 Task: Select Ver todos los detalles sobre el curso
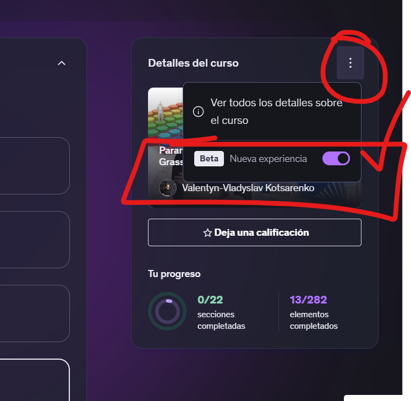(272, 111)
